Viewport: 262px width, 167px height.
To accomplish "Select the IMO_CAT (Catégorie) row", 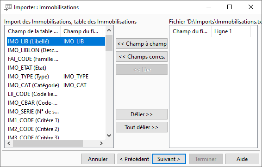I will click(x=56, y=85).
